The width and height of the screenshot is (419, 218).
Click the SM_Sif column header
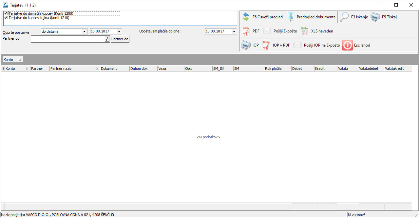coord(223,69)
